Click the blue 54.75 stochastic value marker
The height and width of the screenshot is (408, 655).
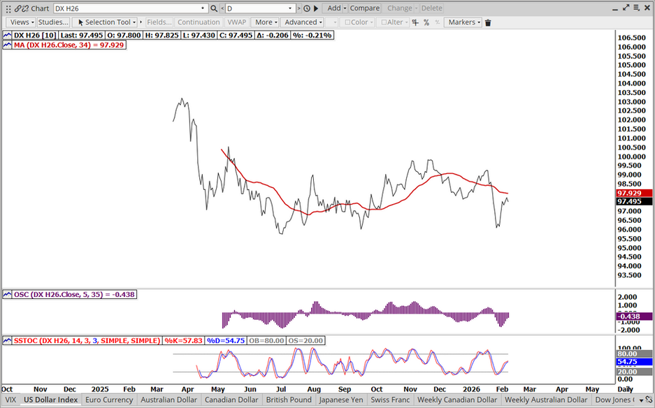(634, 362)
